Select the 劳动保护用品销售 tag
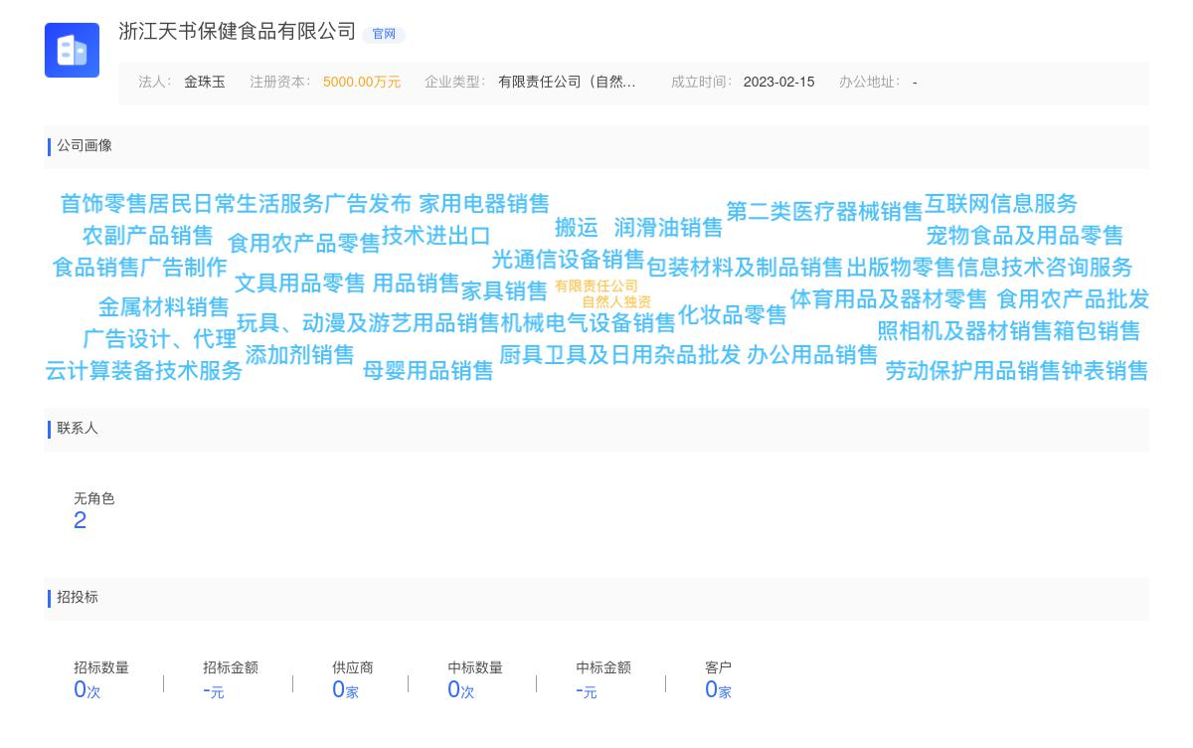Image resolution: width=1193 pixels, height=748 pixels. pyautogui.click(x=972, y=371)
